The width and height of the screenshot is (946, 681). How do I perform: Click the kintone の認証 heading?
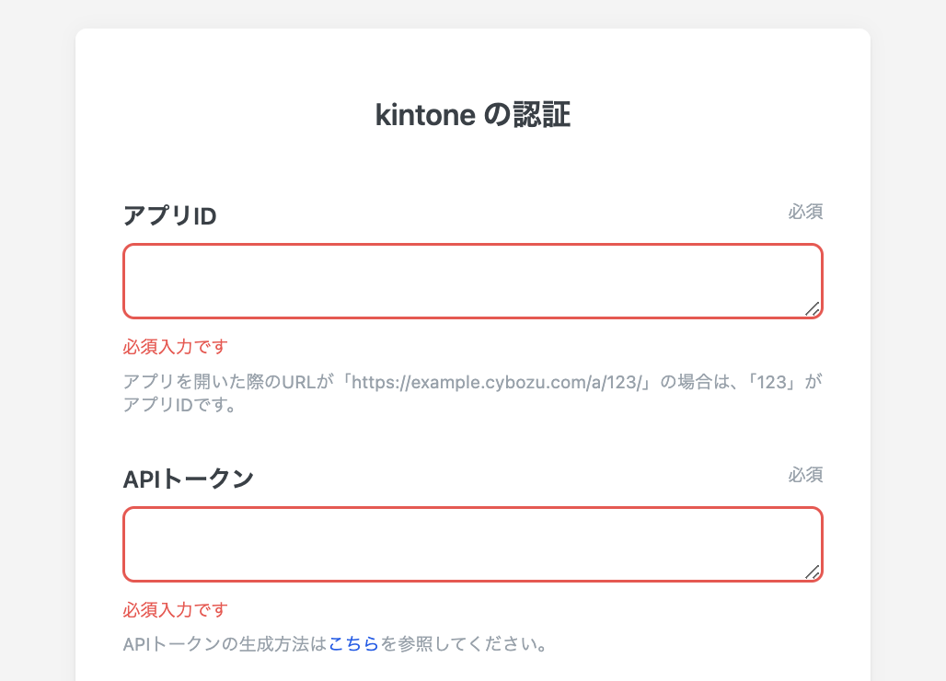[x=472, y=116]
